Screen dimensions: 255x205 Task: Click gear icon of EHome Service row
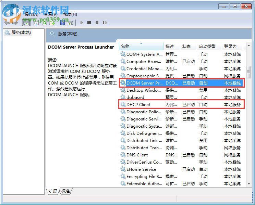tap(123, 169)
